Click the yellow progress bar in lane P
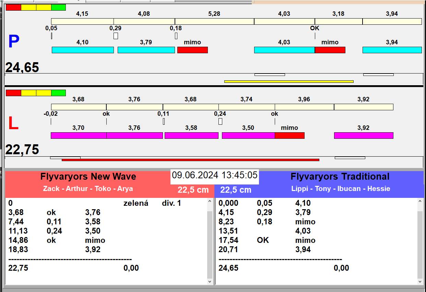Viewport: 426px width, 292px height. point(289,81)
